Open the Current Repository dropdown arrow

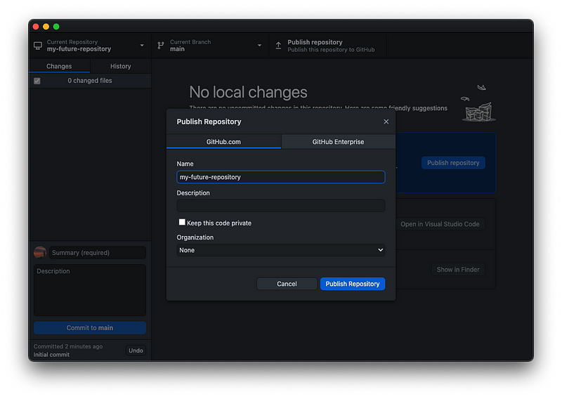click(142, 46)
